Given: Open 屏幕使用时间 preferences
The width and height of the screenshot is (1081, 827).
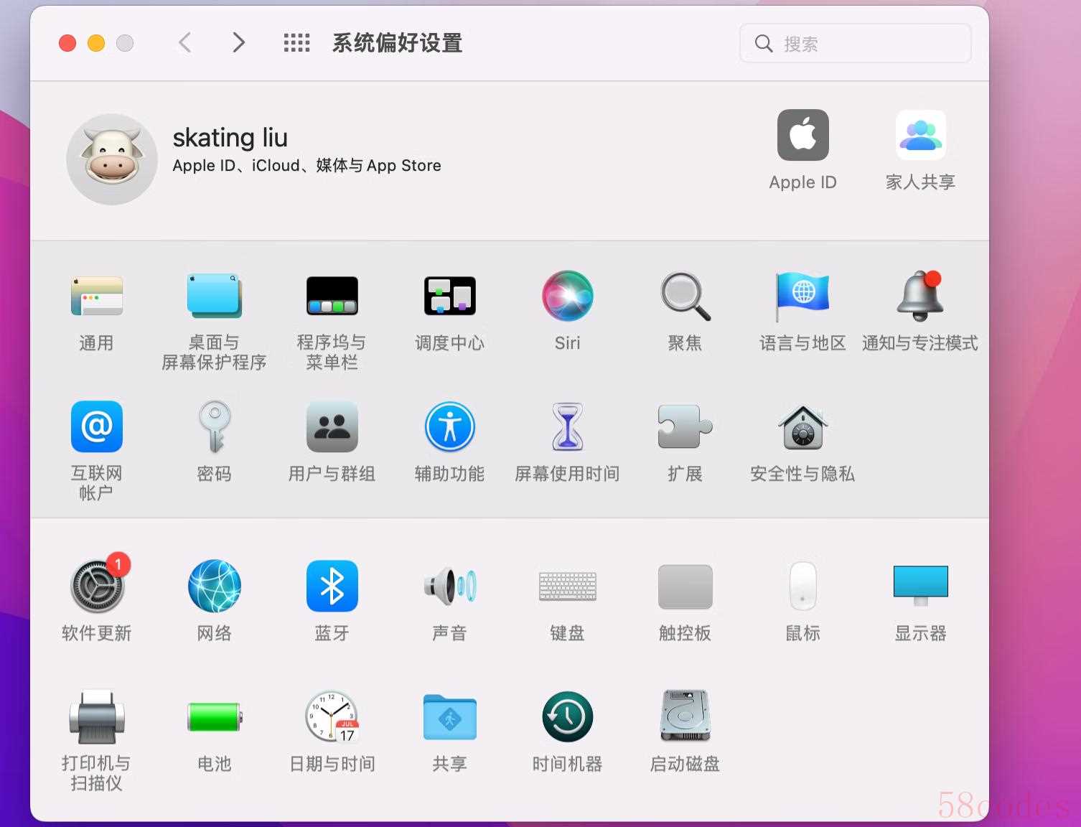Looking at the screenshot, I should [x=567, y=426].
